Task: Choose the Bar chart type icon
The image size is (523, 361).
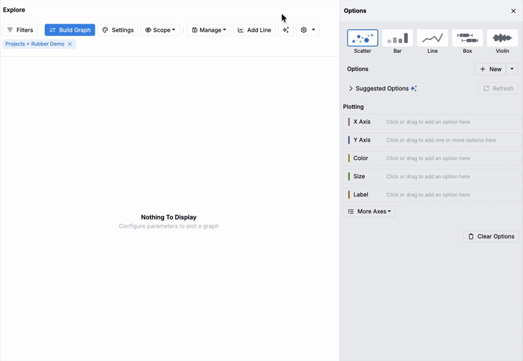Action: [x=397, y=38]
